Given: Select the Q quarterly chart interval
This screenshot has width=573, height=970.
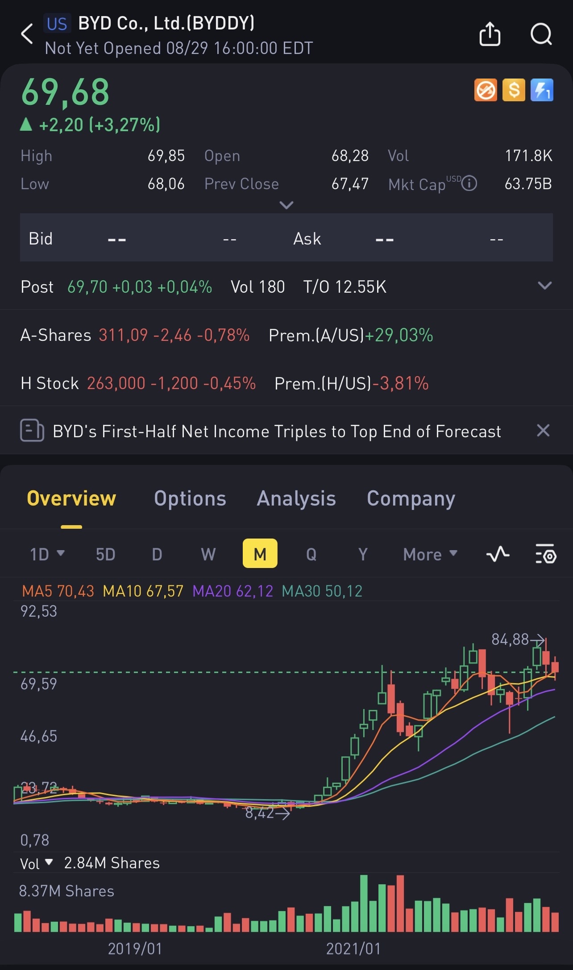Looking at the screenshot, I should (x=311, y=554).
